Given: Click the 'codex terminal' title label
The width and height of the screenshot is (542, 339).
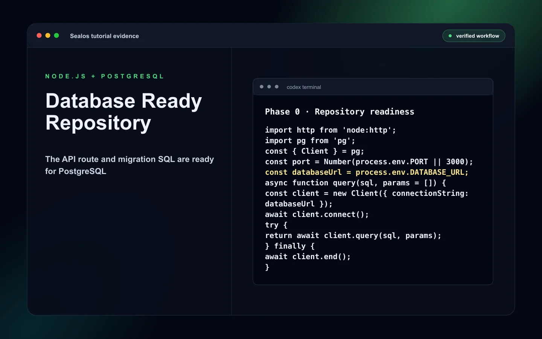Looking at the screenshot, I should [x=304, y=87].
